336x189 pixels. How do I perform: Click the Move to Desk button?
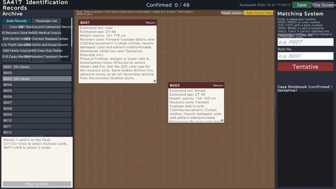[x=37, y=184]
